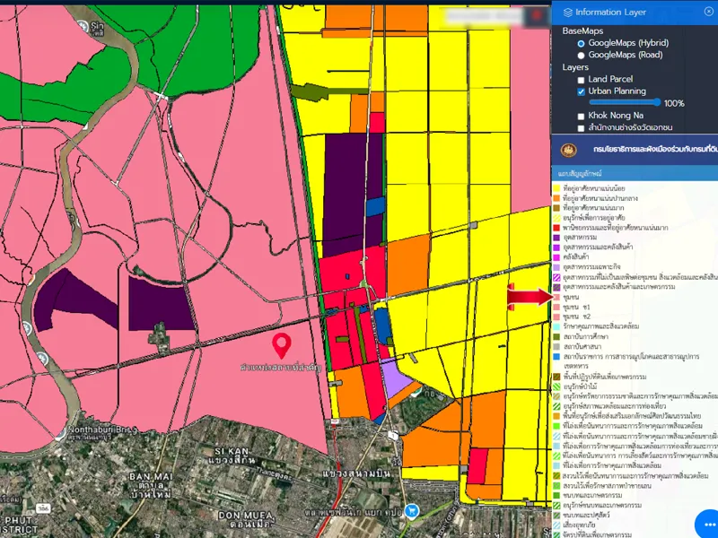Click the yellow low-density residential legend swatch
This screenshot has width=718, height=538.
(x=556, y=189)
